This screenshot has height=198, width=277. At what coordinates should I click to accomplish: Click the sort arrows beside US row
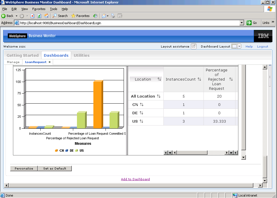point(141,121)
